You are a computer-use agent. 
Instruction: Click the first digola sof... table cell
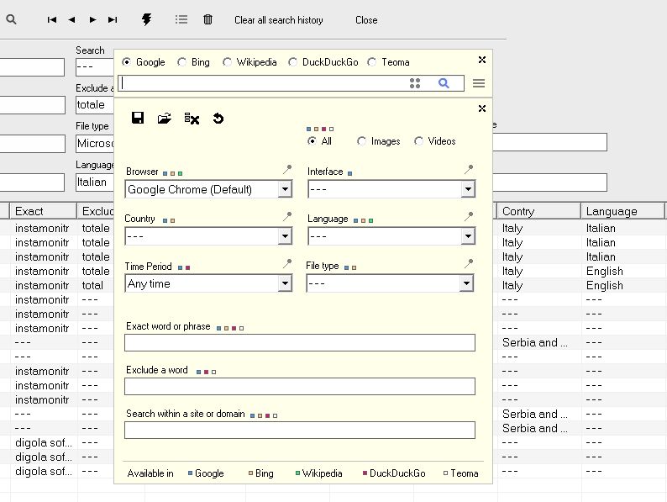44,443
